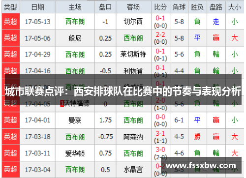
Task: Click the 客场 column header
Action: (x=133, y=7)
